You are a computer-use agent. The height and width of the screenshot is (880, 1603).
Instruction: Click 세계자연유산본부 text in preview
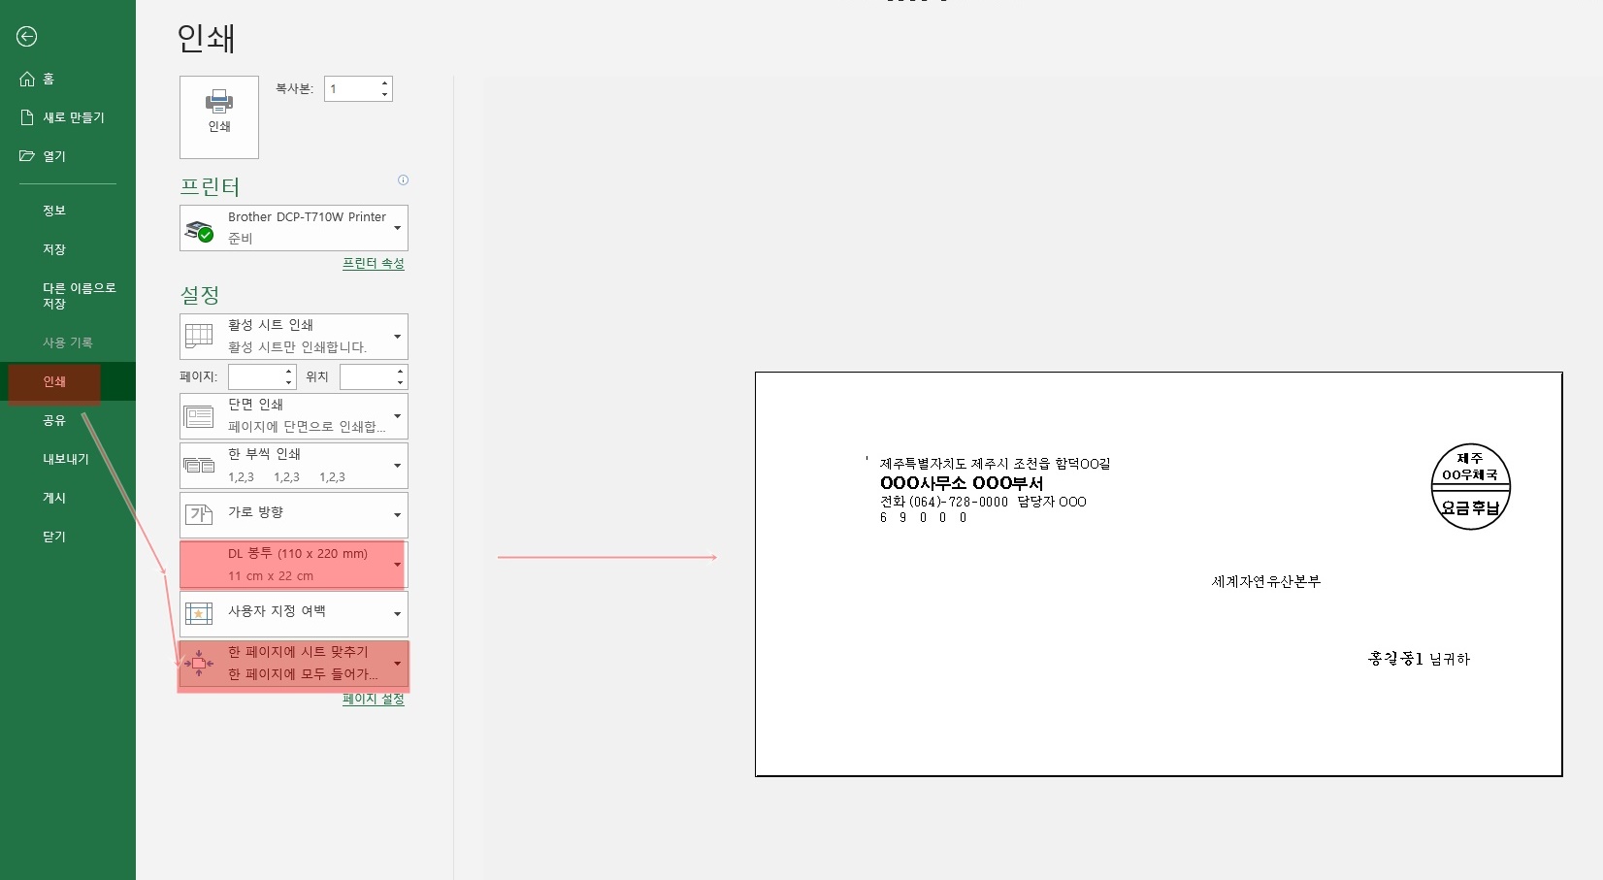tap(1266, 582)
